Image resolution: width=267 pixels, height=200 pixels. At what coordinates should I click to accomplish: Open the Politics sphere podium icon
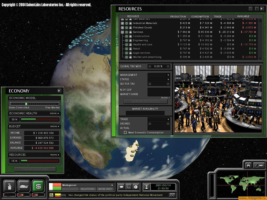tap(10, 186)
